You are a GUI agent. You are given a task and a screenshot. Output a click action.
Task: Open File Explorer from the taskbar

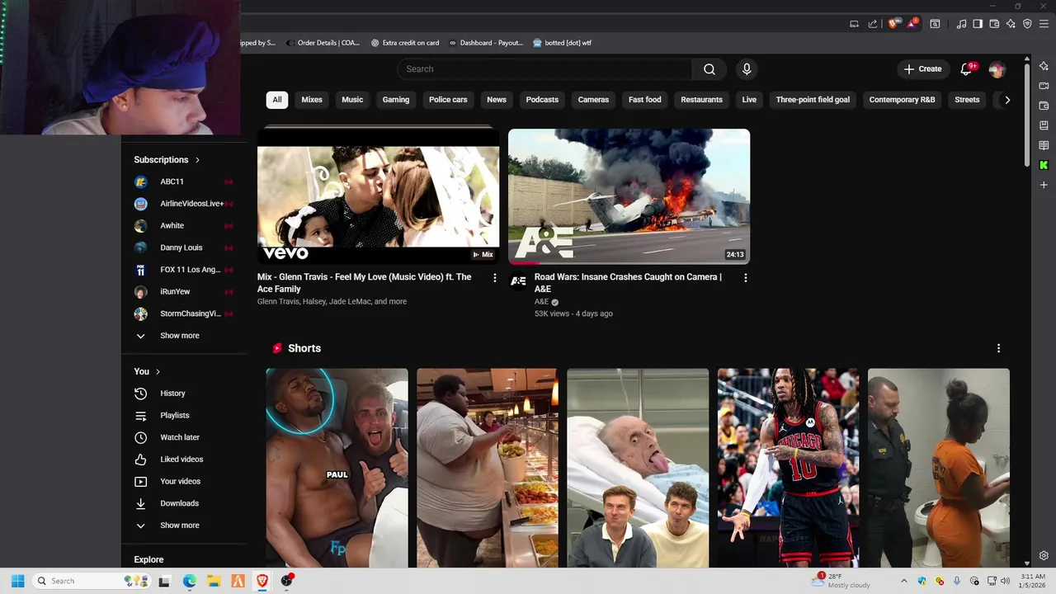click(x=213, y=581)
